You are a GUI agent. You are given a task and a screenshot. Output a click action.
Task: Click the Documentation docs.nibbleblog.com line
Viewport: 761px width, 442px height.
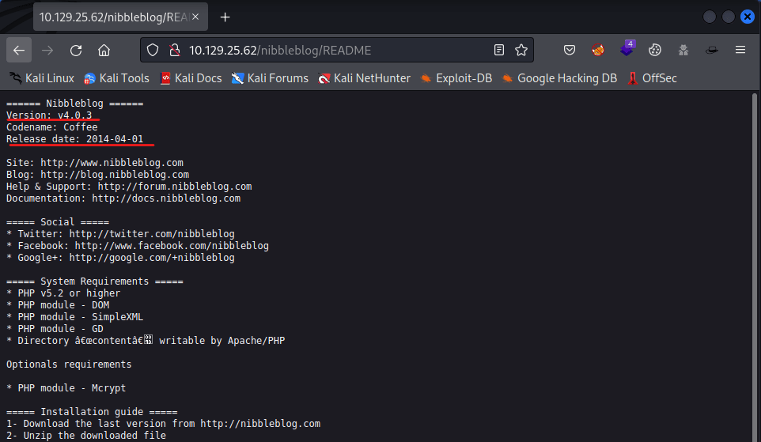click(123, 198)
